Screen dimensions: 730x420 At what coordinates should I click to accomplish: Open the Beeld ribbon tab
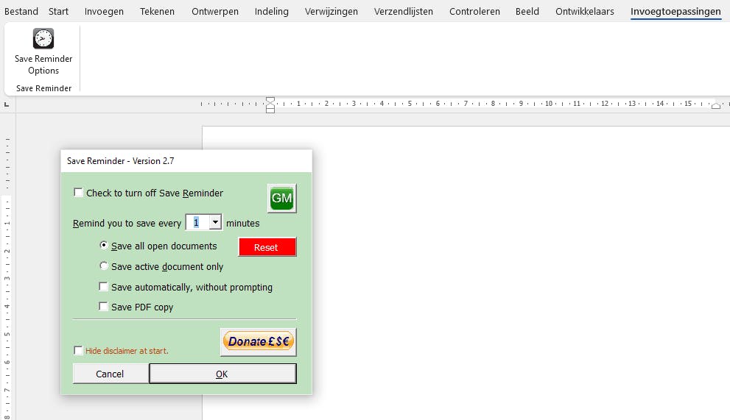coord(527,11)
